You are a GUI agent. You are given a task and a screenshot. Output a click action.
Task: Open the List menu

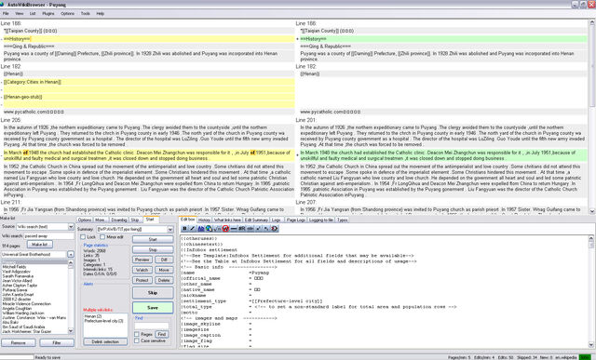pyautogui.click(x=33, y=13)
